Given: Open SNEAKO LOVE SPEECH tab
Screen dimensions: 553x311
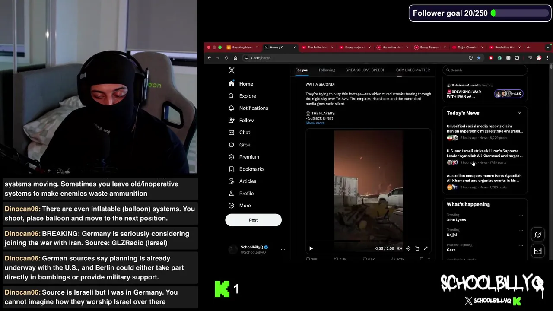Looking at the screenshot, I should (365, 70).
